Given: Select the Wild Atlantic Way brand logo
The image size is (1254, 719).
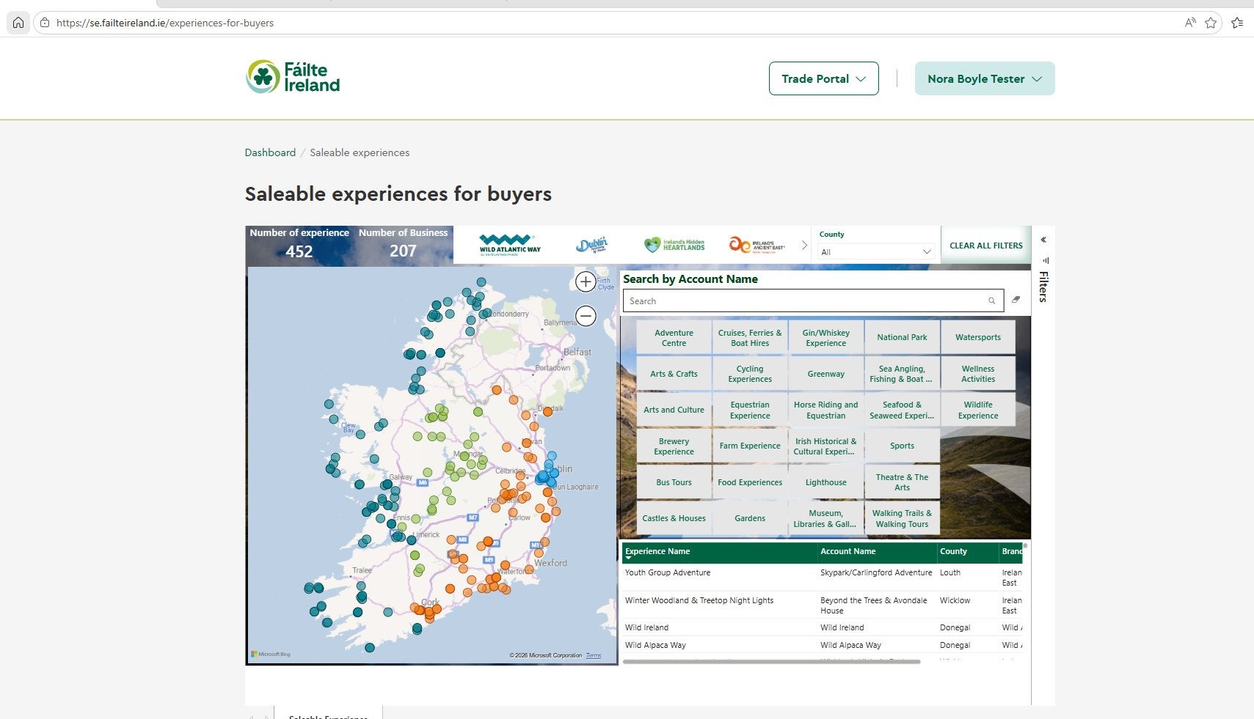Looking at the screenshot, I should [x=510, y=245].
